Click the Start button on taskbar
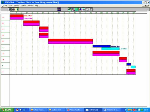 tap(7, 110)
